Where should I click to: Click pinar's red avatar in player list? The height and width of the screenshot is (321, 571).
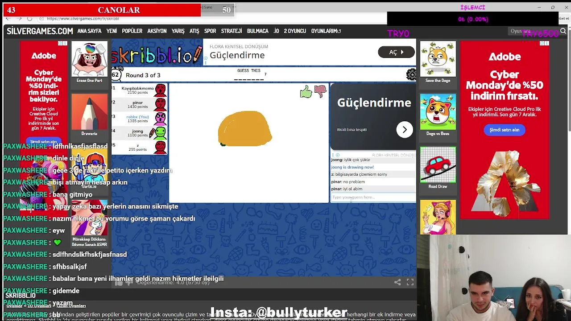161,105
